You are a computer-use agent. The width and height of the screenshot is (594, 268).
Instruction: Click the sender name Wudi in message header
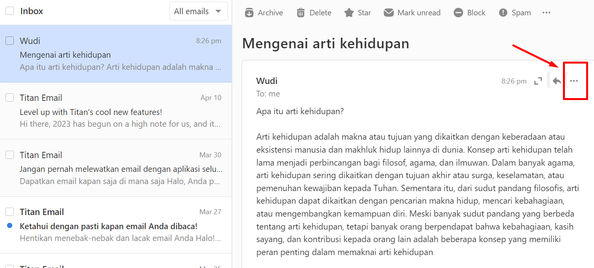coord(267,81)
